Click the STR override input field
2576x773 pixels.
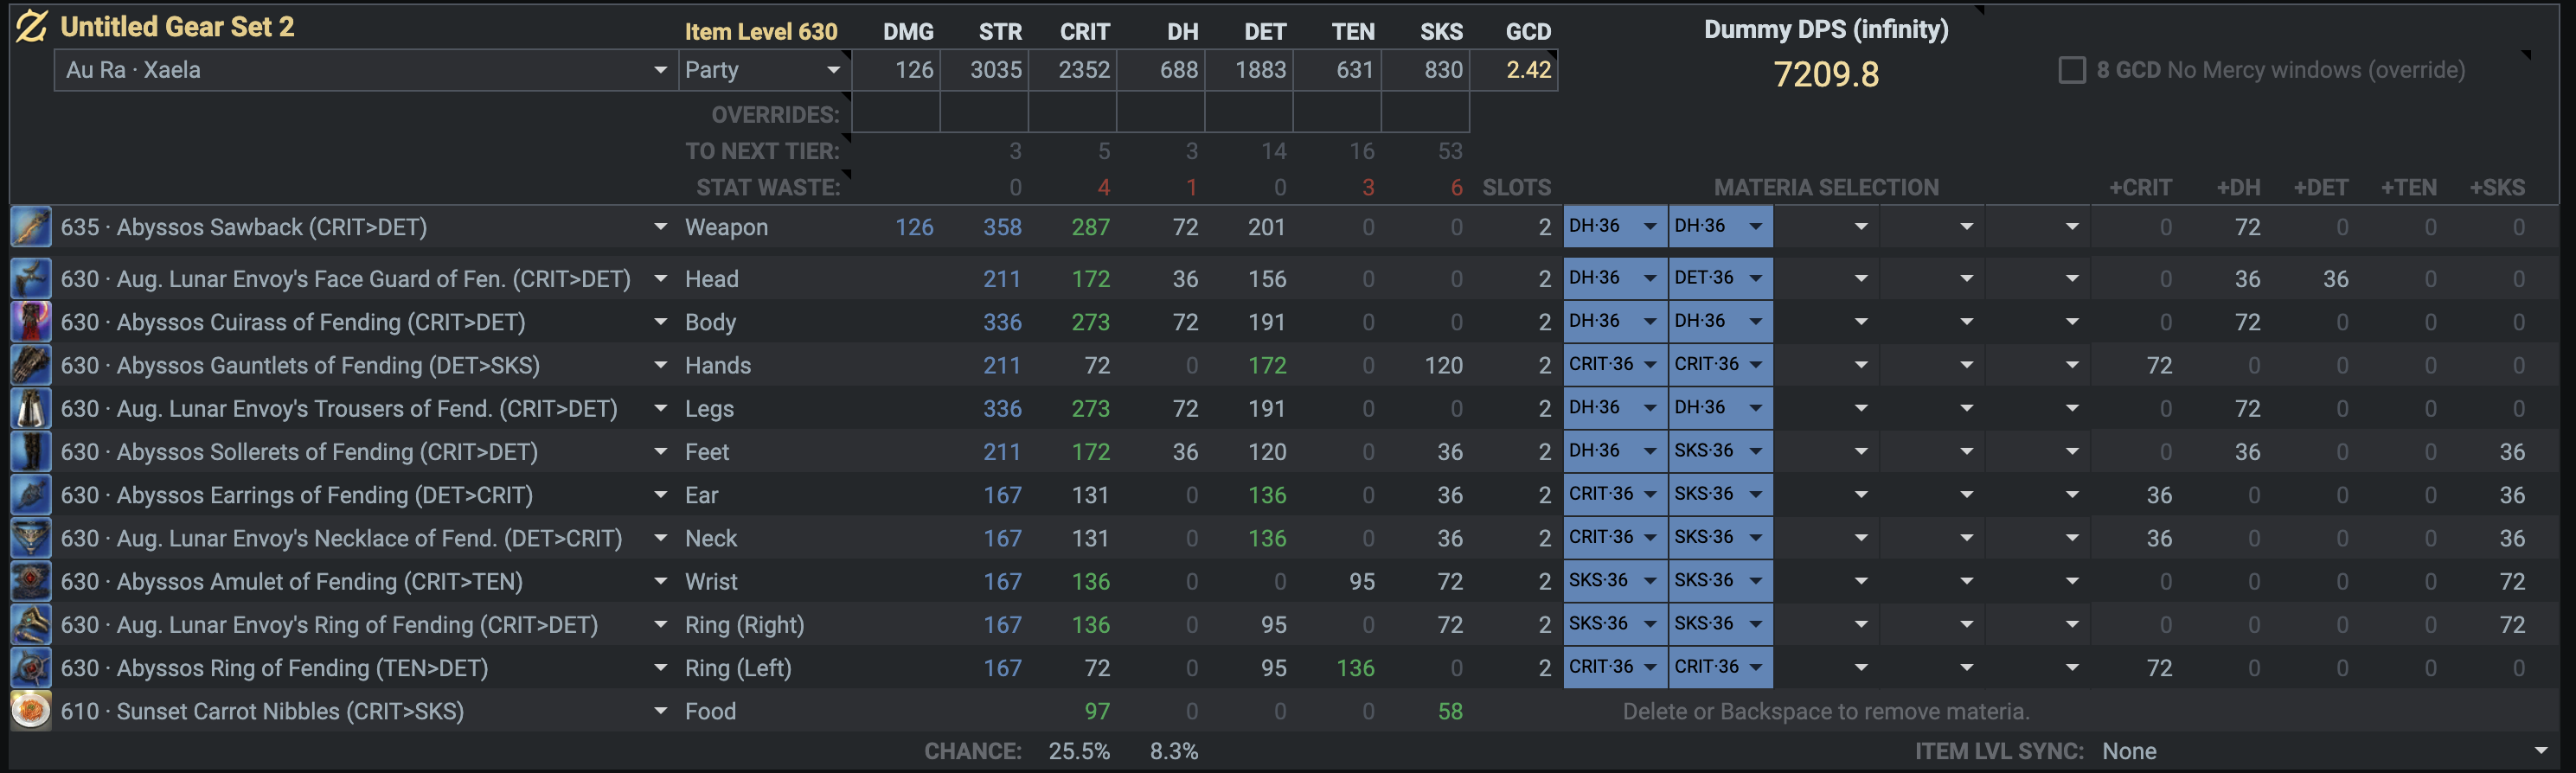point(984,114)
